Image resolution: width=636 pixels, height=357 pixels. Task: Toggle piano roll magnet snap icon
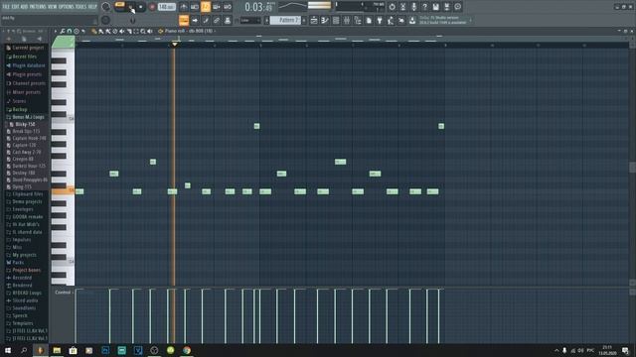[x=70, y=31]
